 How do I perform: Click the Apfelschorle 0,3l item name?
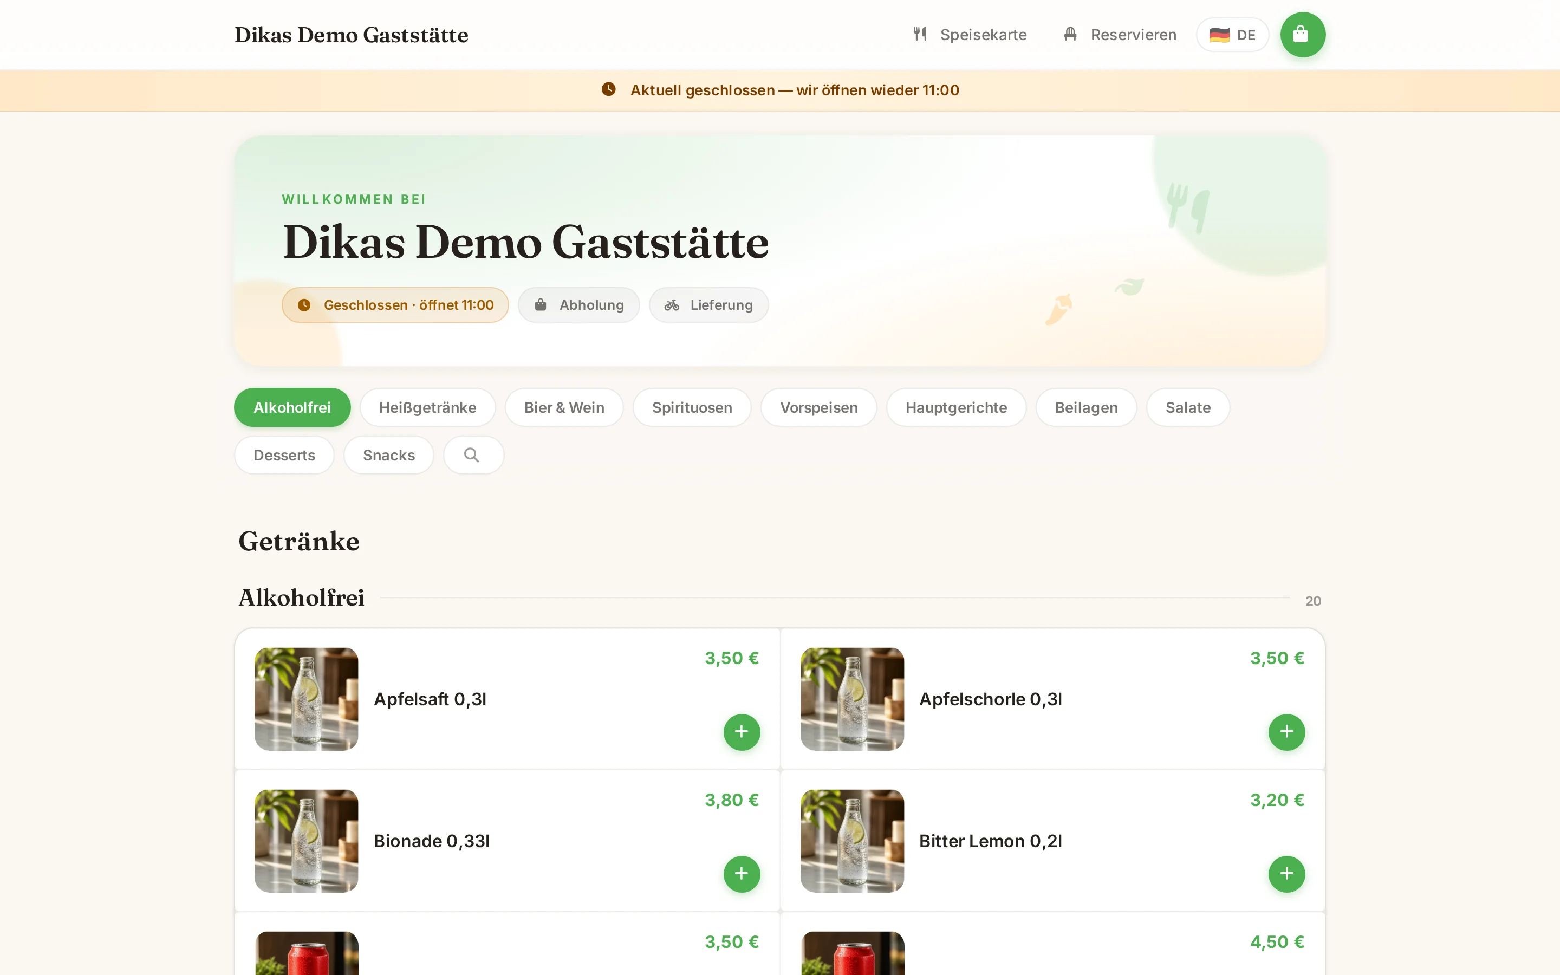[990, 699]
